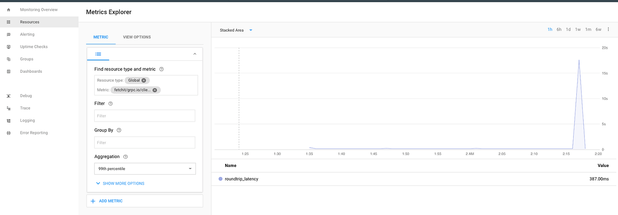Set time range to 1w

click(578, 29)
